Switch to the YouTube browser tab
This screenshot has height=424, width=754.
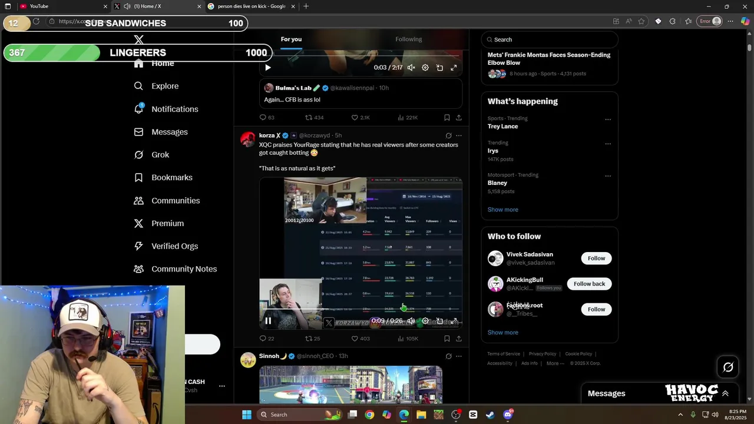pos(64,6)
